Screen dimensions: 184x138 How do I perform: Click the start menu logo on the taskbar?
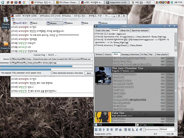[x=2, y=2]
